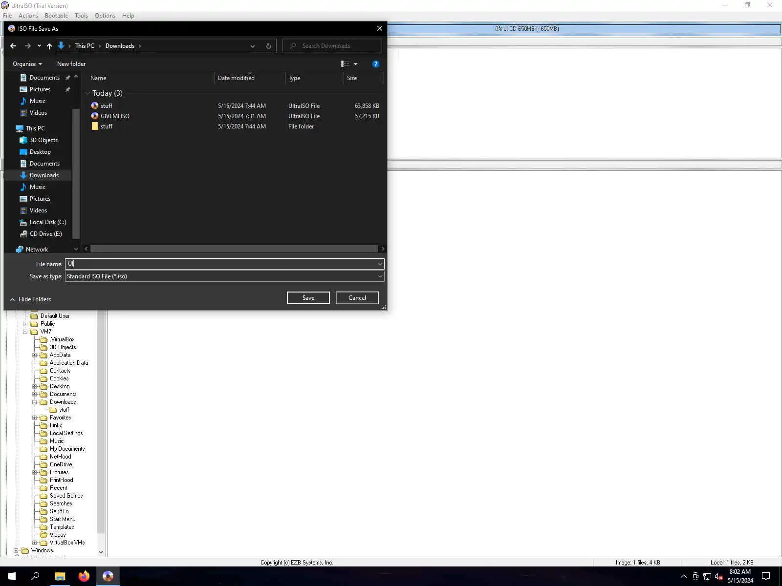782x586 pixels.
Task: Open the Organize menu
Action: 27,64
